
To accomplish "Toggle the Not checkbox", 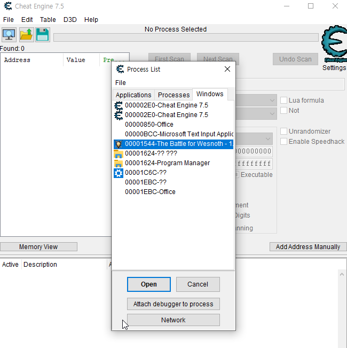I will point(283,110).
